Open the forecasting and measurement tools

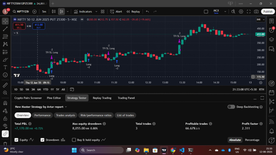coord(5,52)
